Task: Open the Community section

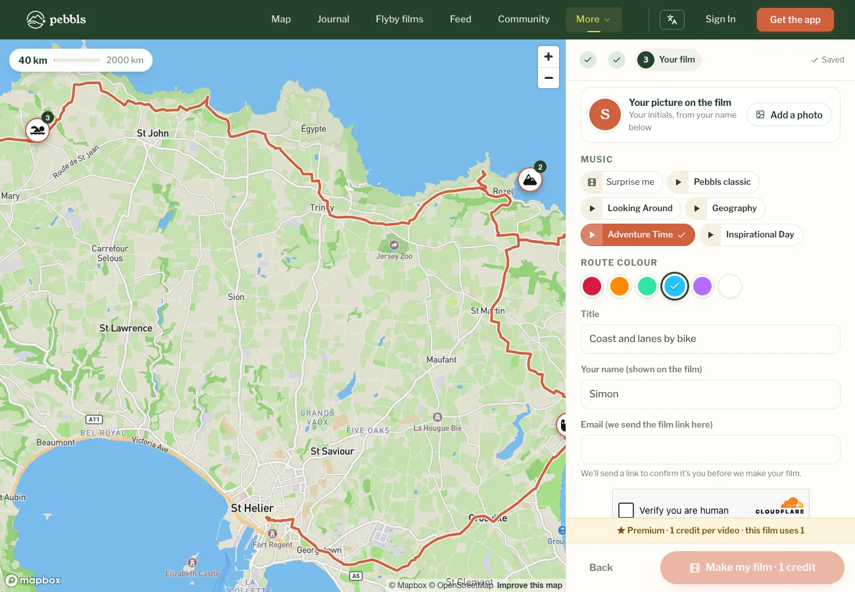Action: [524, 20]
